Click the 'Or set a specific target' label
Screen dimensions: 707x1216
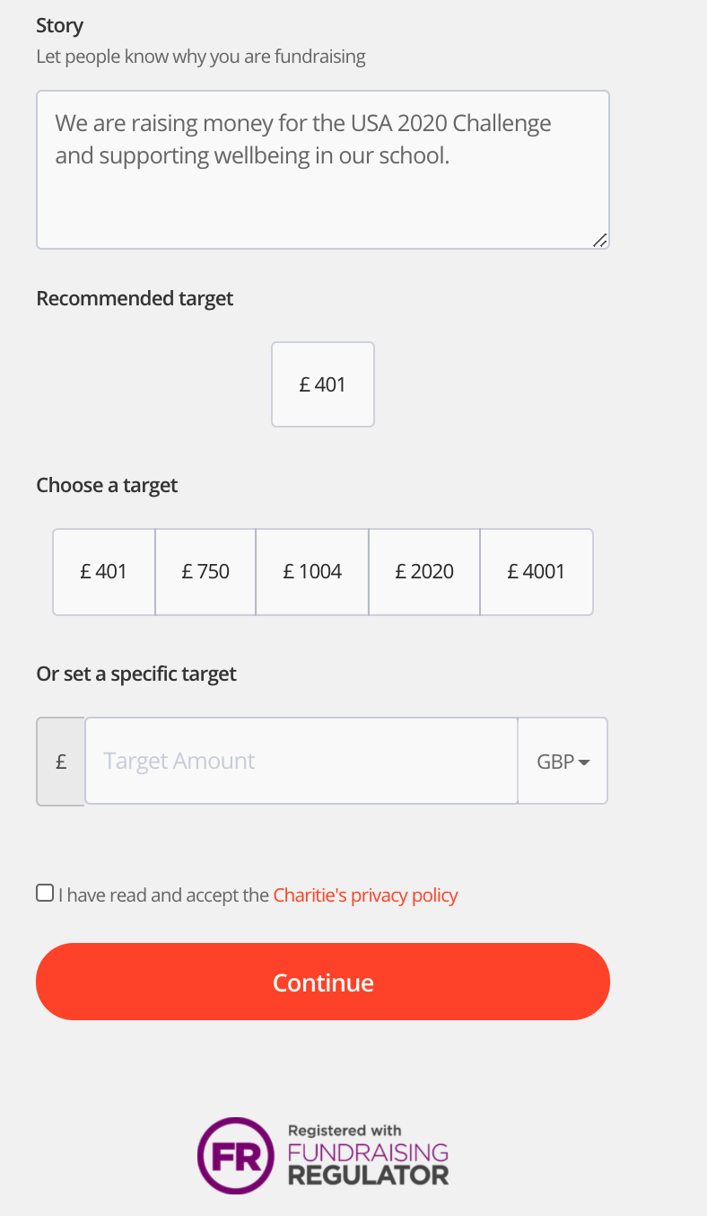click(x=136, y=674)
